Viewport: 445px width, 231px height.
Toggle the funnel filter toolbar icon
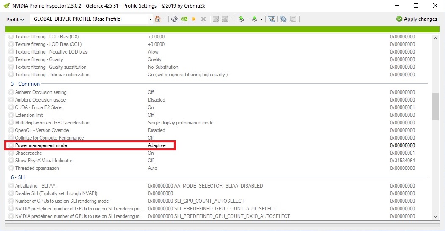click(x=271, y=19)
